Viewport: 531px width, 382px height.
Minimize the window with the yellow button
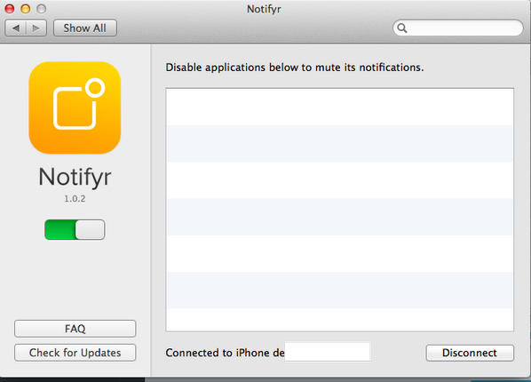tap(26, 9)
